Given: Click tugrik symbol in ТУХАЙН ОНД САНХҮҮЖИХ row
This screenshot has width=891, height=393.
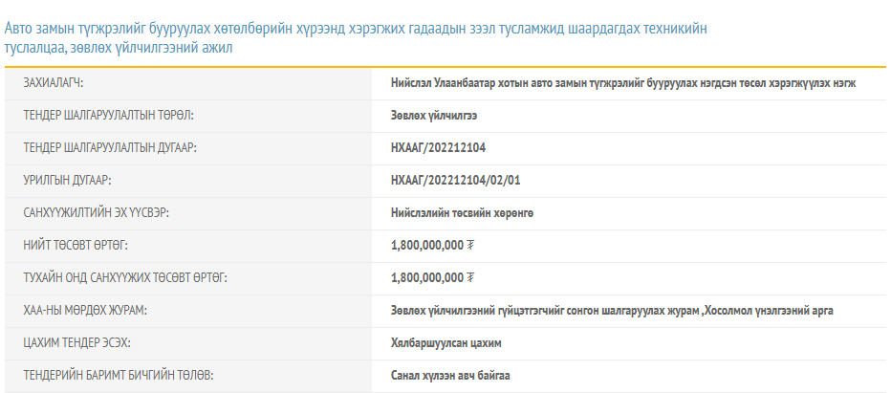Looking at the screenshot, I should 470,278.
